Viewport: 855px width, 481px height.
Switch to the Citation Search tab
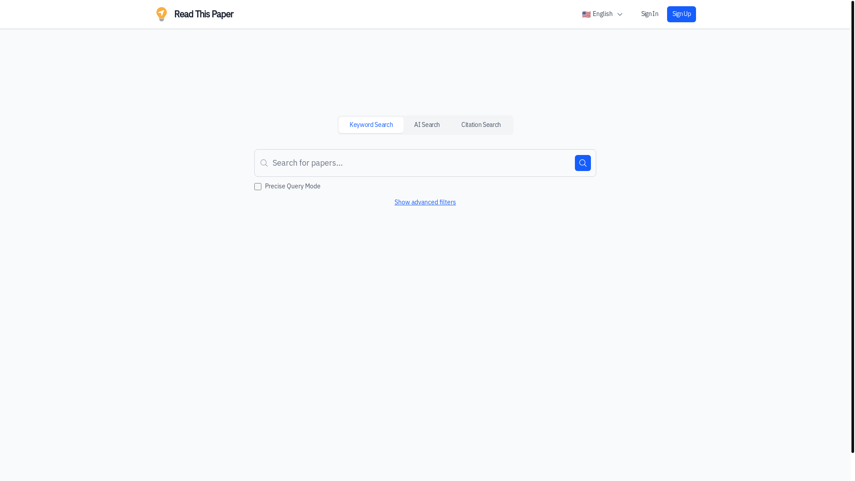point(481,125)
